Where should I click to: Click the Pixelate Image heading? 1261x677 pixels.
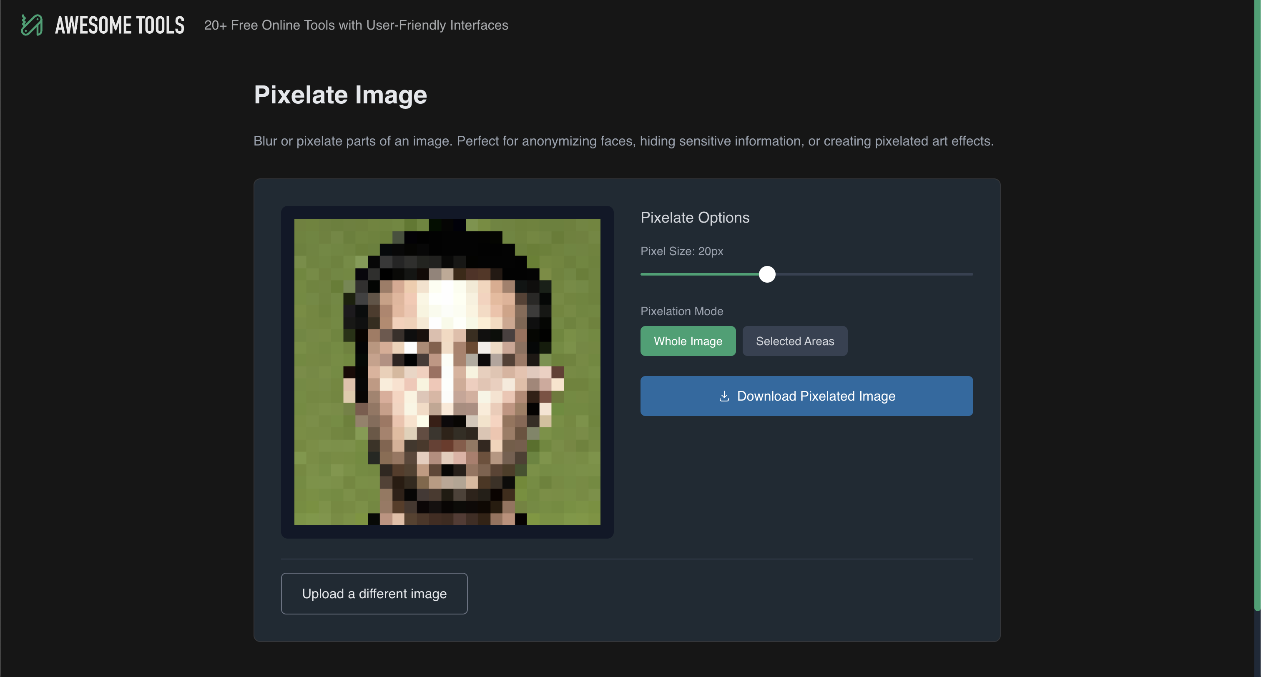click(340, 95)
